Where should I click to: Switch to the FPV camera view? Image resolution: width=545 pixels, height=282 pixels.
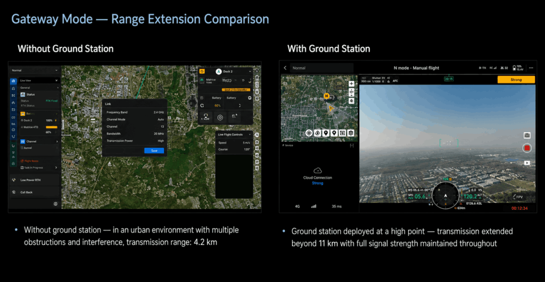[x=518, y=197]
